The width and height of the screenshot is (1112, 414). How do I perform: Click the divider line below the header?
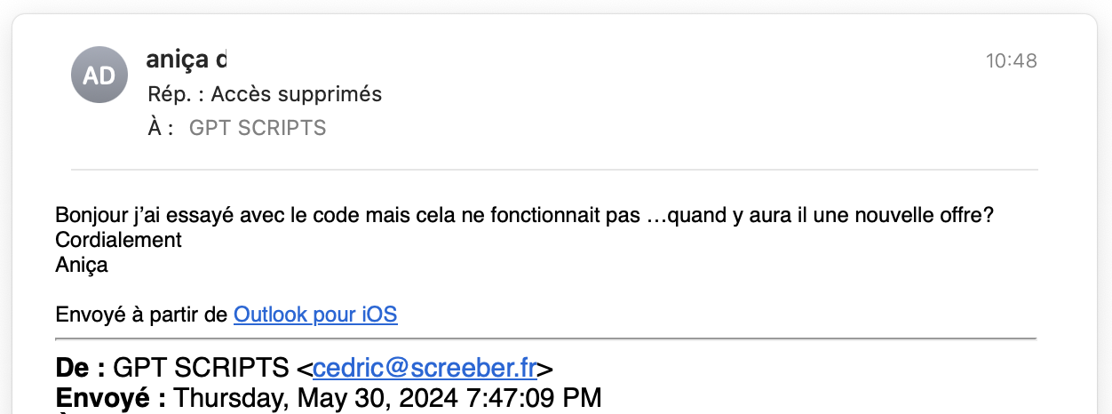click(554, 170)
